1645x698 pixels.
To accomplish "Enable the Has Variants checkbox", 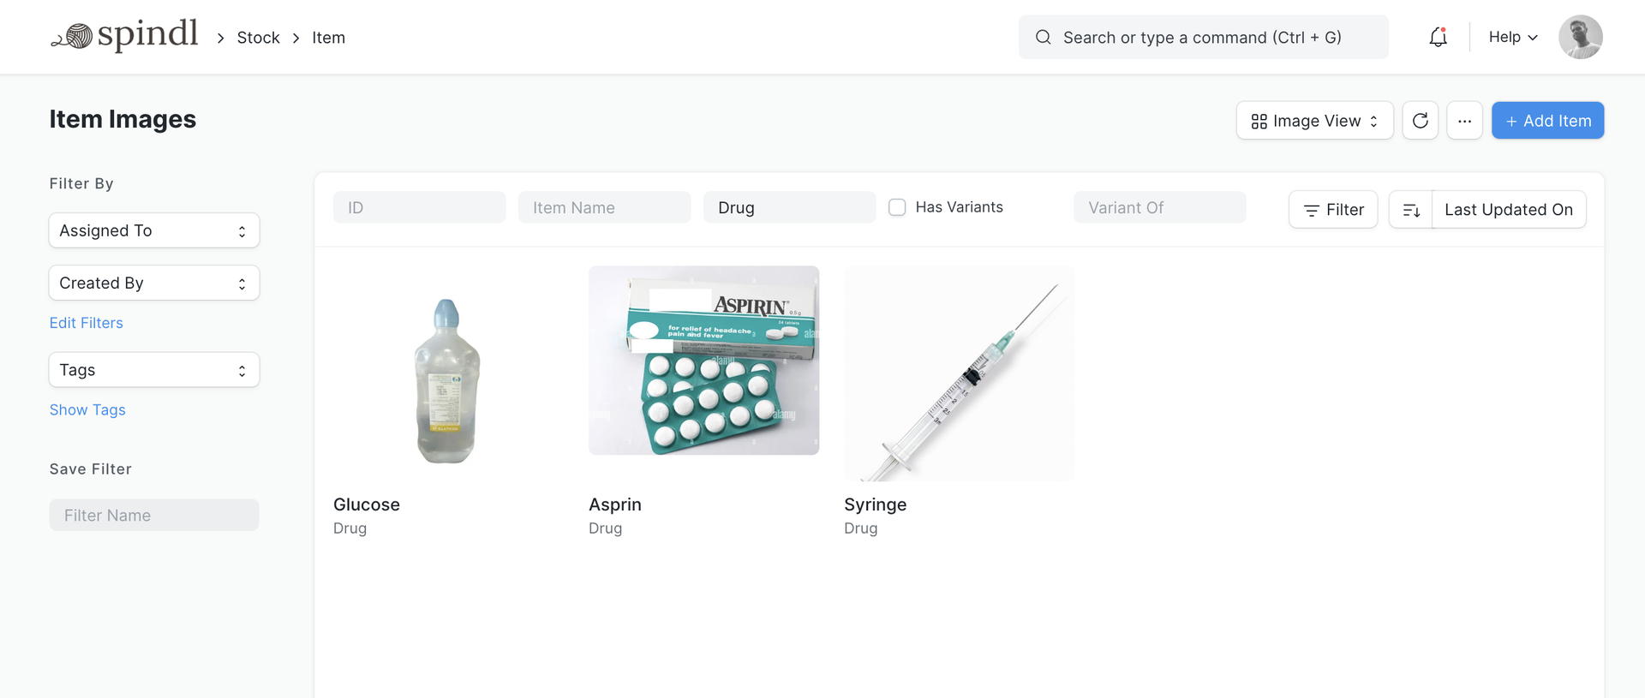I will coord(897,206).
